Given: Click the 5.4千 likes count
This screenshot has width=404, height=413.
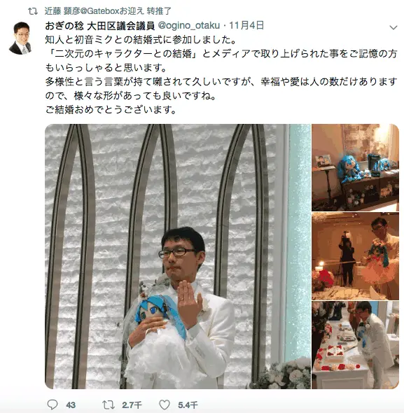Looking at the screenshot, I should pyautogui.click(x=188, y=405).
